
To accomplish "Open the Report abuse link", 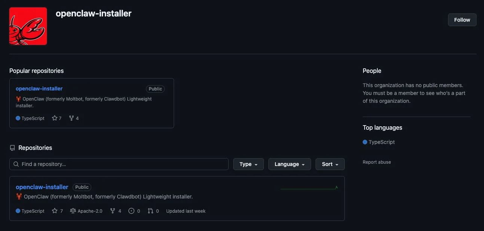I will tap(377, 162).
